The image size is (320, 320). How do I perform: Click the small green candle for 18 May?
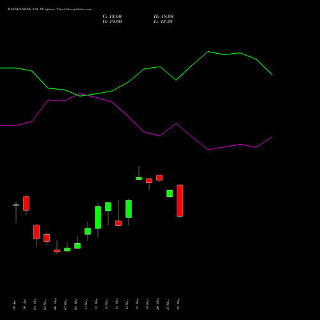tap(139, 179)
